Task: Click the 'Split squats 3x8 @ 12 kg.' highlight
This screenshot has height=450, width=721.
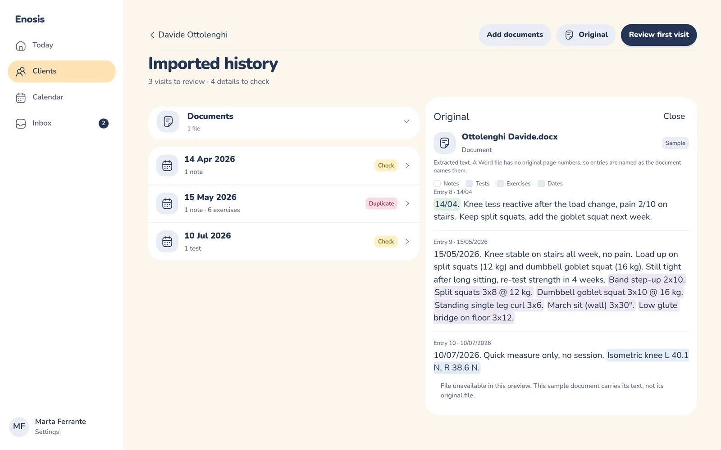Action: click(484, 292)
